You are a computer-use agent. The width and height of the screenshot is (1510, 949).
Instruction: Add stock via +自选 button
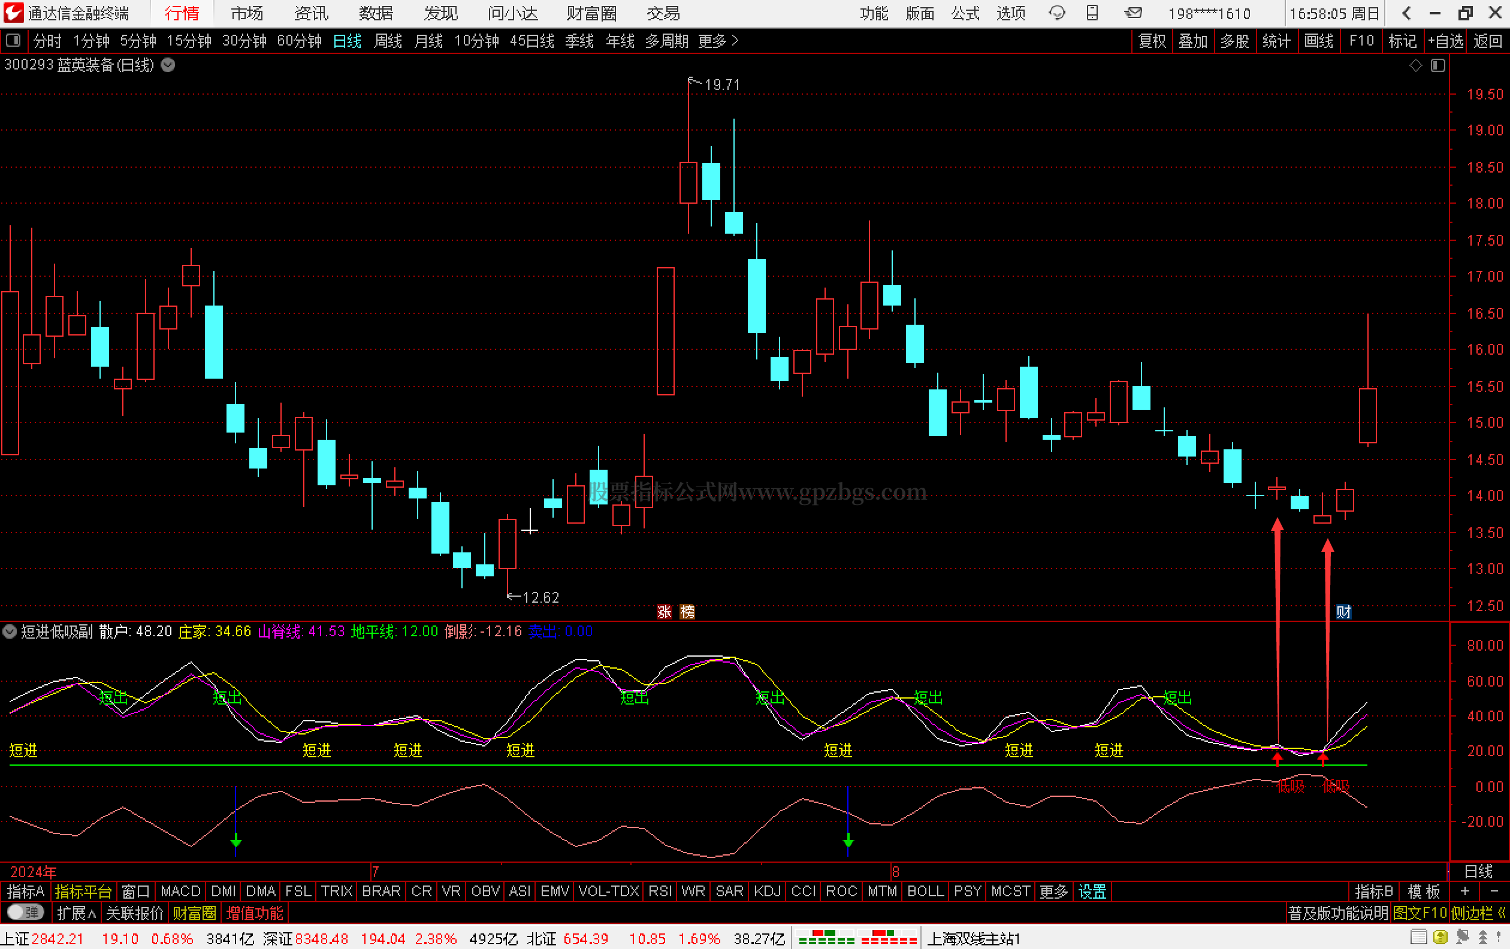coord(1445,41)
